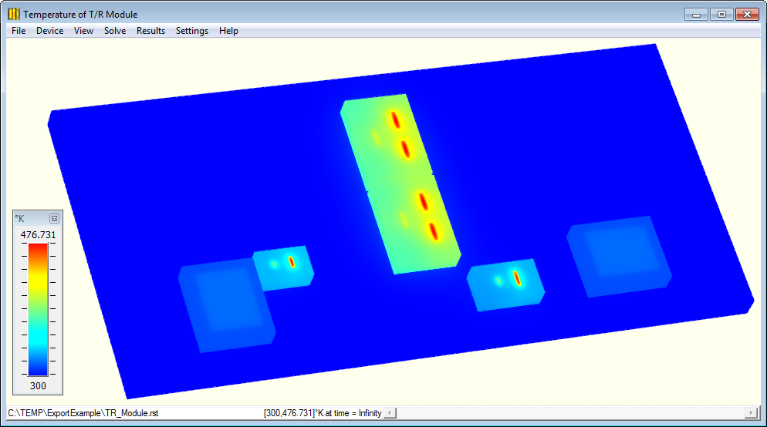Close the Temperature of T/R Module window
767x427 pixels.
pyautogui.click(x=747, y=15)
